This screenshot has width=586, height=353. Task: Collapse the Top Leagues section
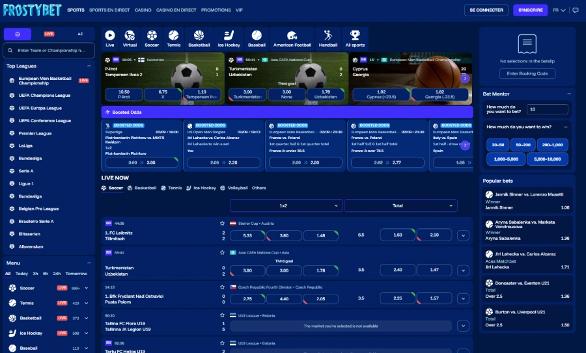pos(89,66)
